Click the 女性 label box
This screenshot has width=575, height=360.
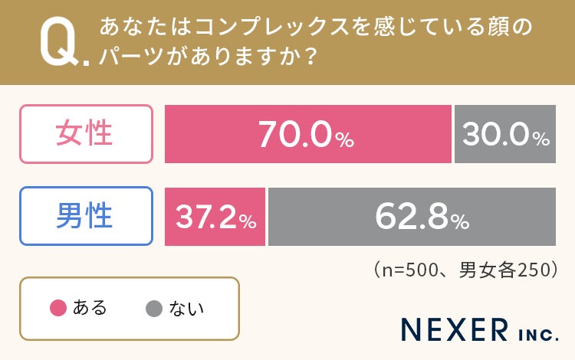click(x=86, y=134)
